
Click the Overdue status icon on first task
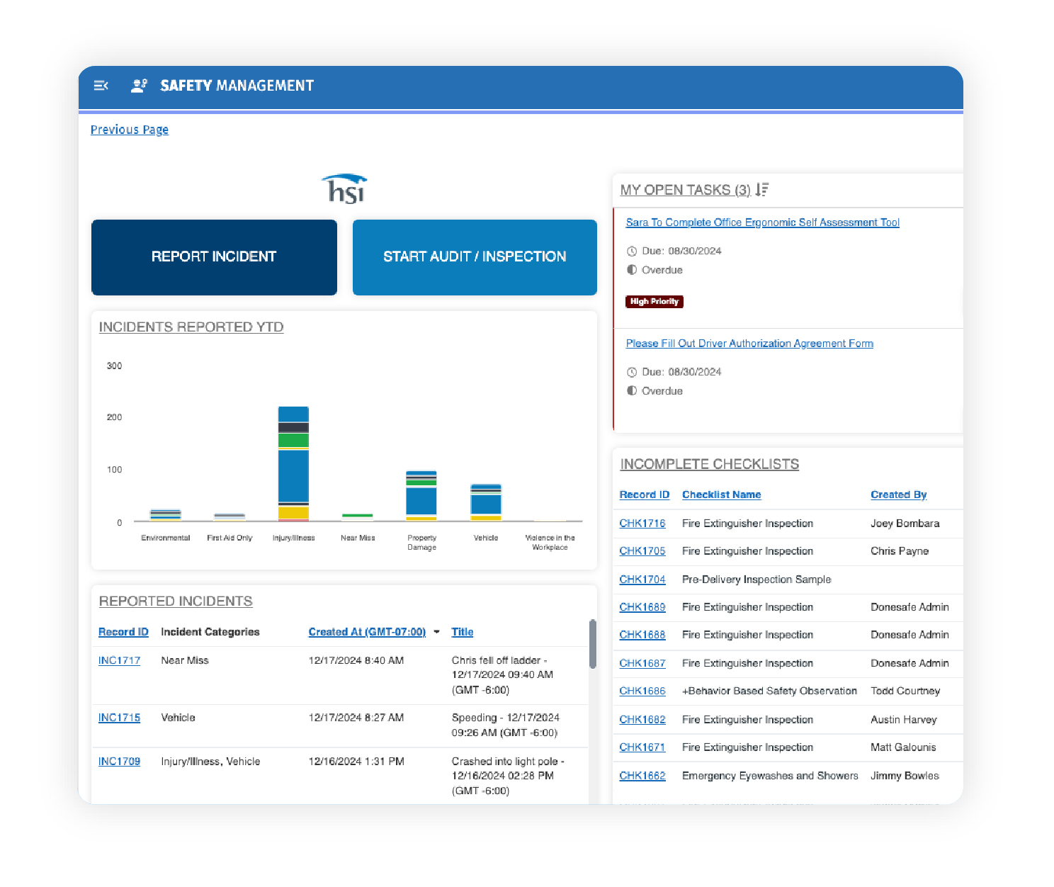pyautogui.click(x=632, y=270)
